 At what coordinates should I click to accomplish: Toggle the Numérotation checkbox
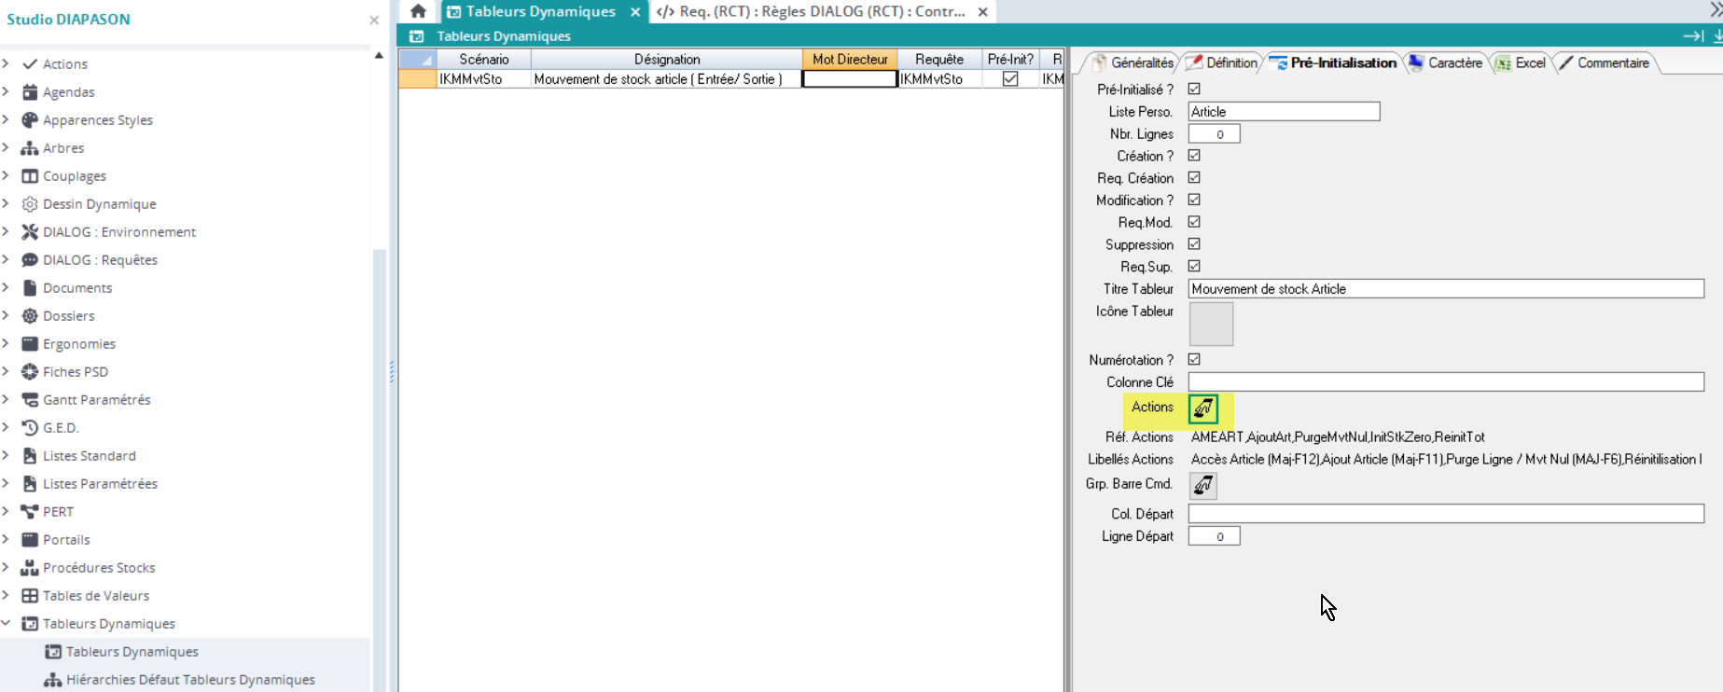1194,360
